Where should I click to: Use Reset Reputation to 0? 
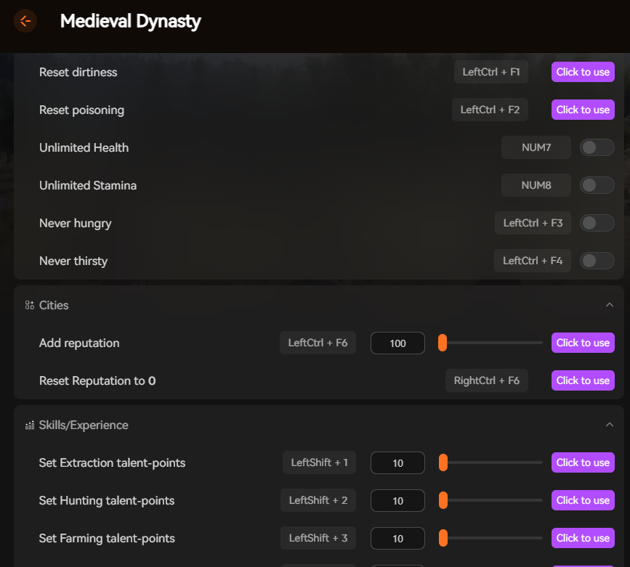click(583, 380)
